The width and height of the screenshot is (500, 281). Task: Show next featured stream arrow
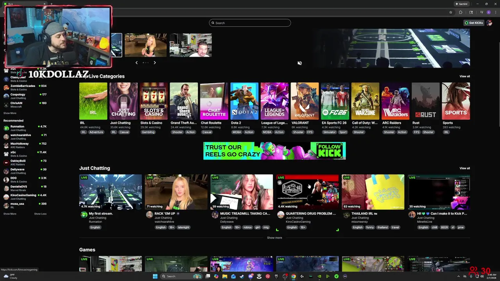155,62
